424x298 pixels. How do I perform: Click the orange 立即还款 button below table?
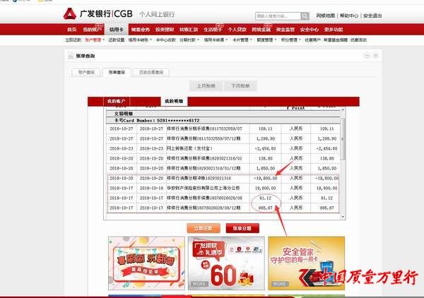204,228
